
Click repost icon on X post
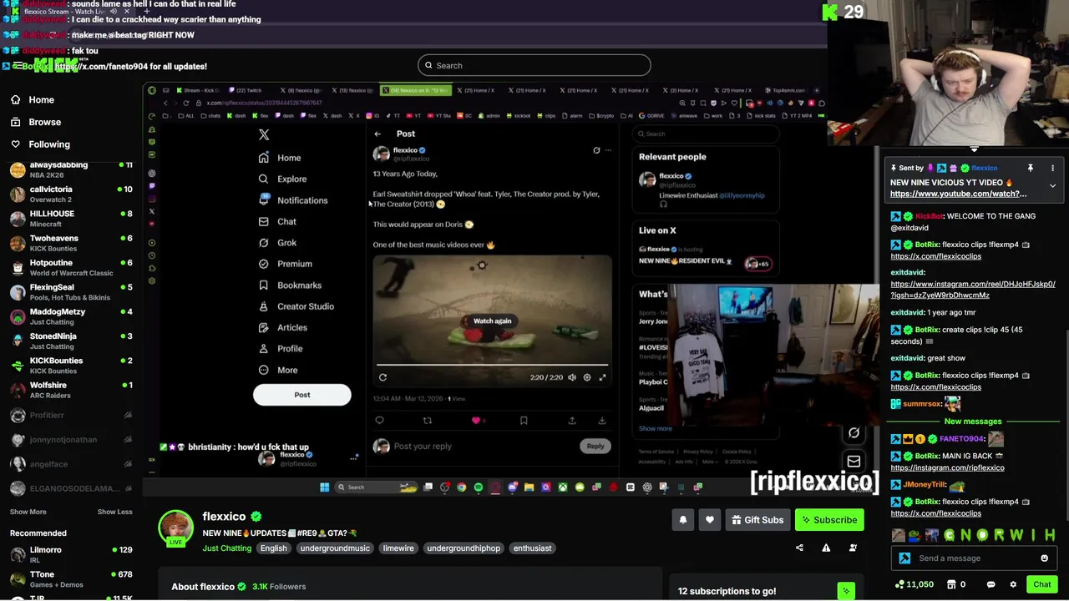tap(428, 421)
